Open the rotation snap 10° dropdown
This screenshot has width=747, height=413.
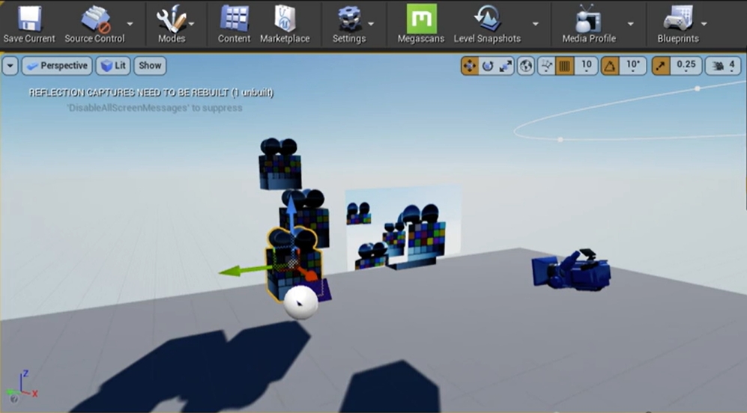pyautogui.click(x=633, y=66)
